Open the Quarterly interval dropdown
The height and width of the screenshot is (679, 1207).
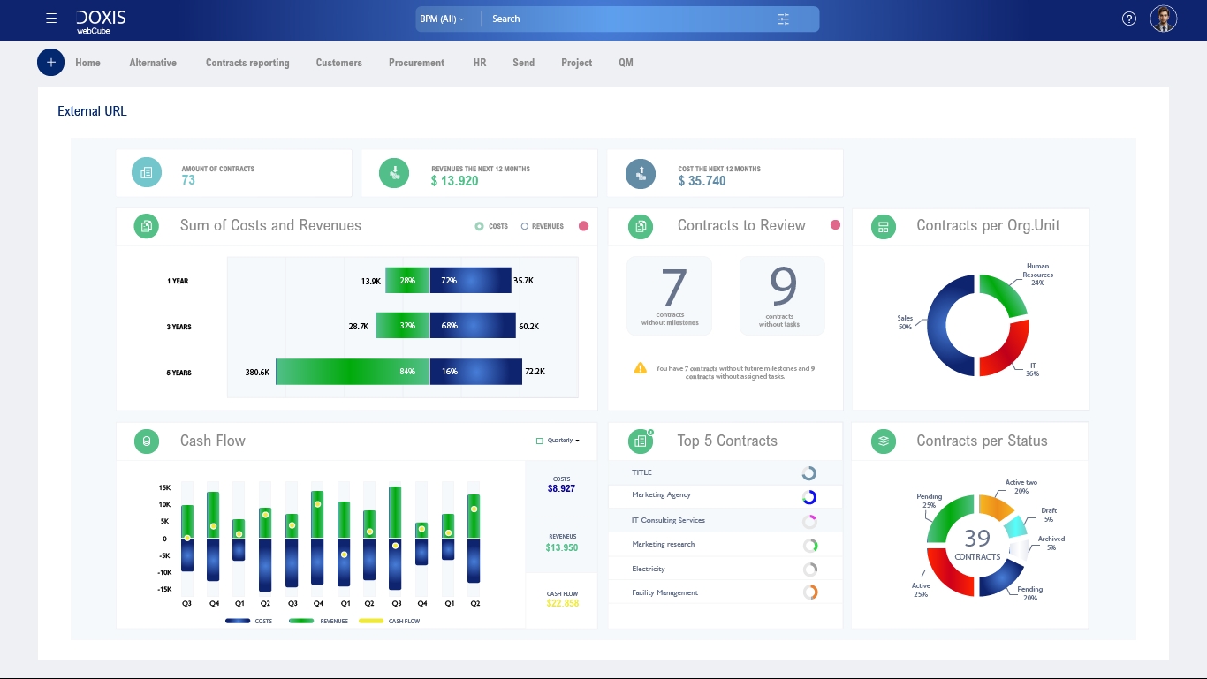click(x=579, y=440)
